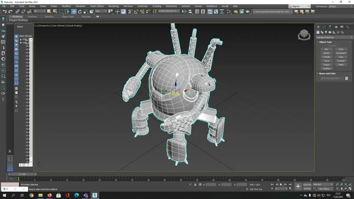
Task: Activate the Select and Rotate tool
Action: point(80,11)
